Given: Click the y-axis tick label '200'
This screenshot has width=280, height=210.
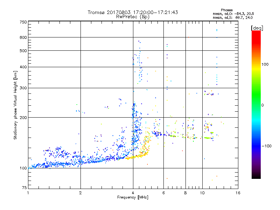Looking at the screenshot, I should 23,118.
